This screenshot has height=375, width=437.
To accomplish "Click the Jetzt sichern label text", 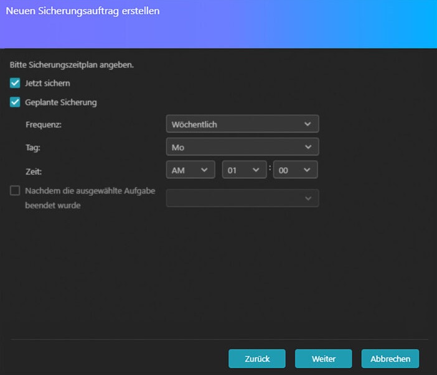I will coord(48,83).
